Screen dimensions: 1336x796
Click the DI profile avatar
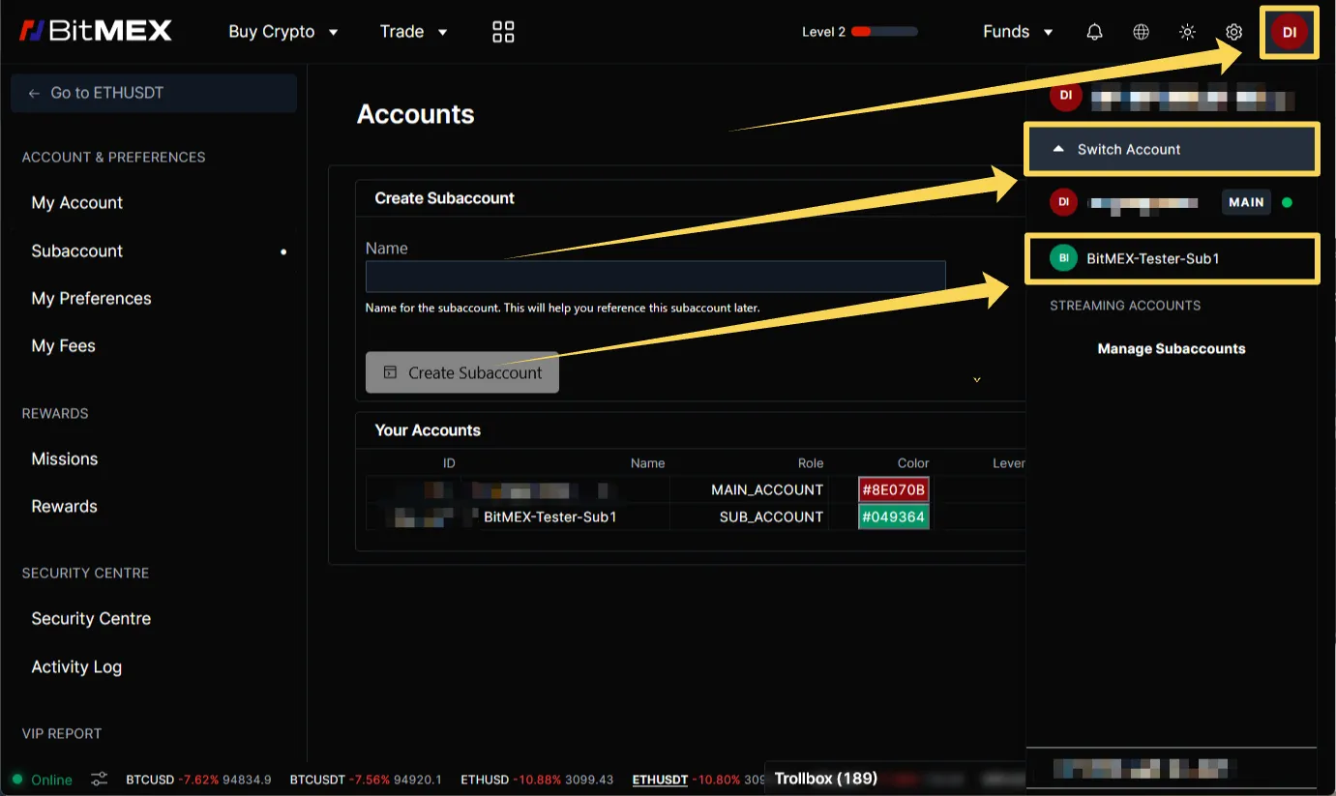1289,32
